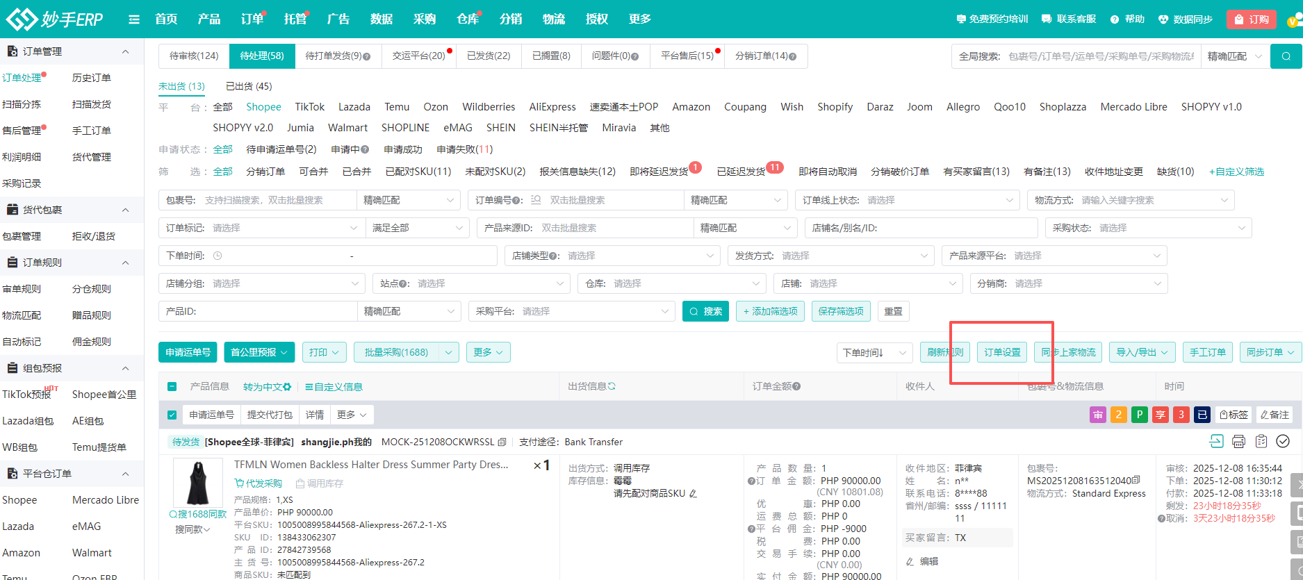Click the hamburger menu icon beside the logo
Screen dimensions: 1303x580
(134, 19)
